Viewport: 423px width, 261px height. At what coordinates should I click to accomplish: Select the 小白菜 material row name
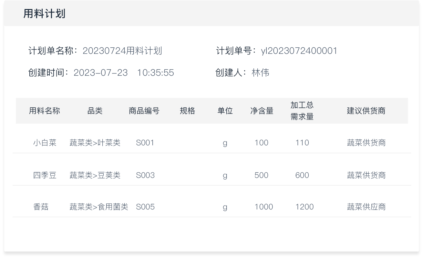(x=45, y=143)
